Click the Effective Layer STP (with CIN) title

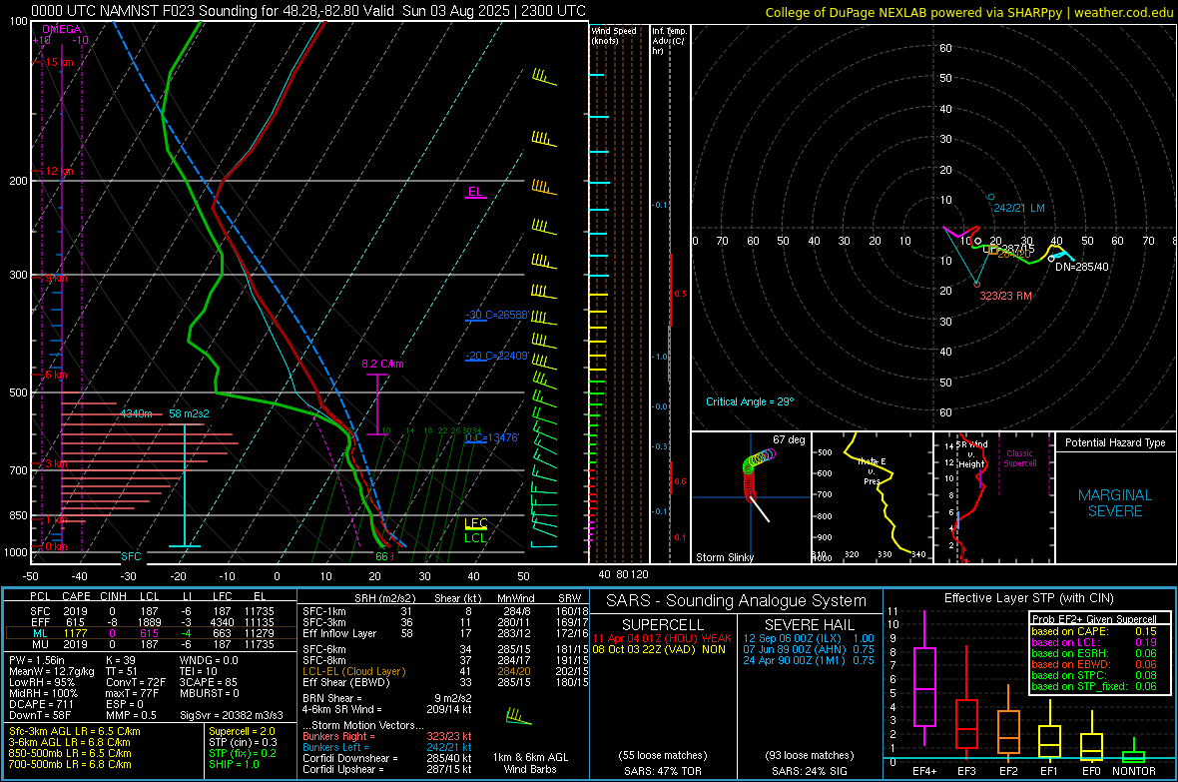point(1028,598)
